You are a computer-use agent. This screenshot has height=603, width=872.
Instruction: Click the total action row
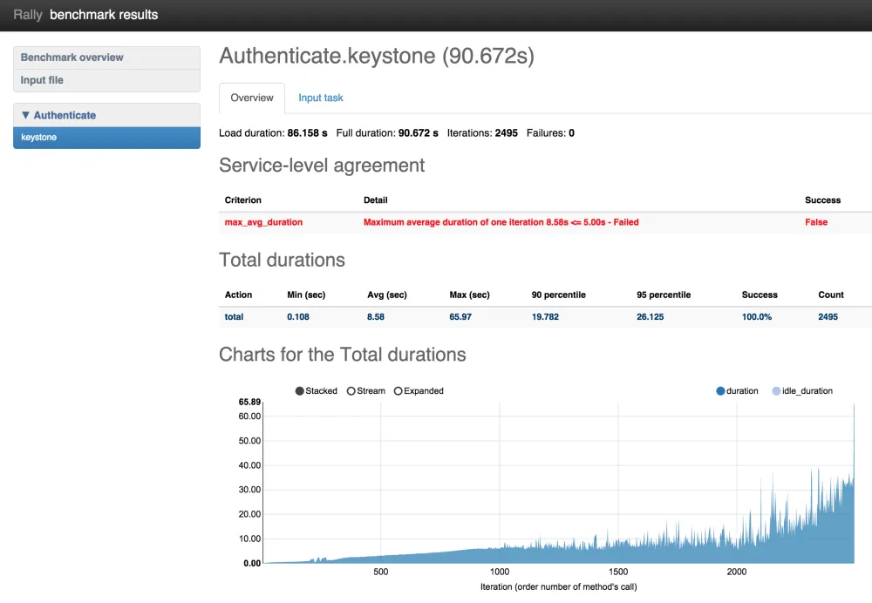pos(234,317)
